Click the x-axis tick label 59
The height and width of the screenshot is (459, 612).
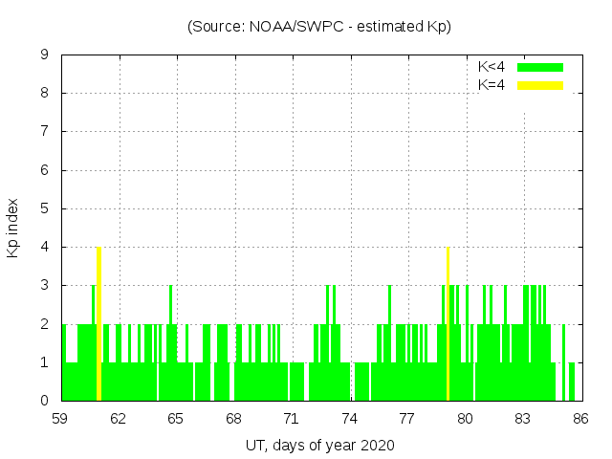(60, 419)
